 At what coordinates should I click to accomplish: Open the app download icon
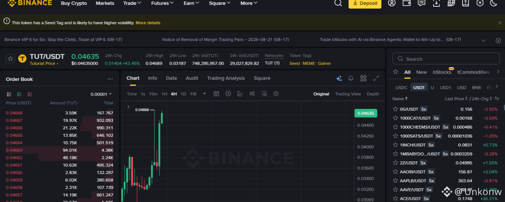coord(436,3)
